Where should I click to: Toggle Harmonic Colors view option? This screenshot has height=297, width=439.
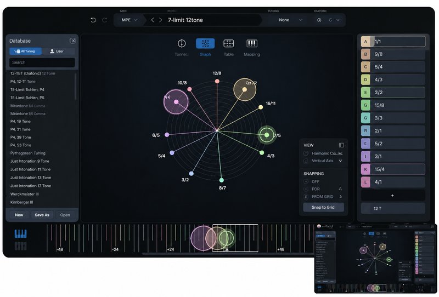(x=306, y=153)
